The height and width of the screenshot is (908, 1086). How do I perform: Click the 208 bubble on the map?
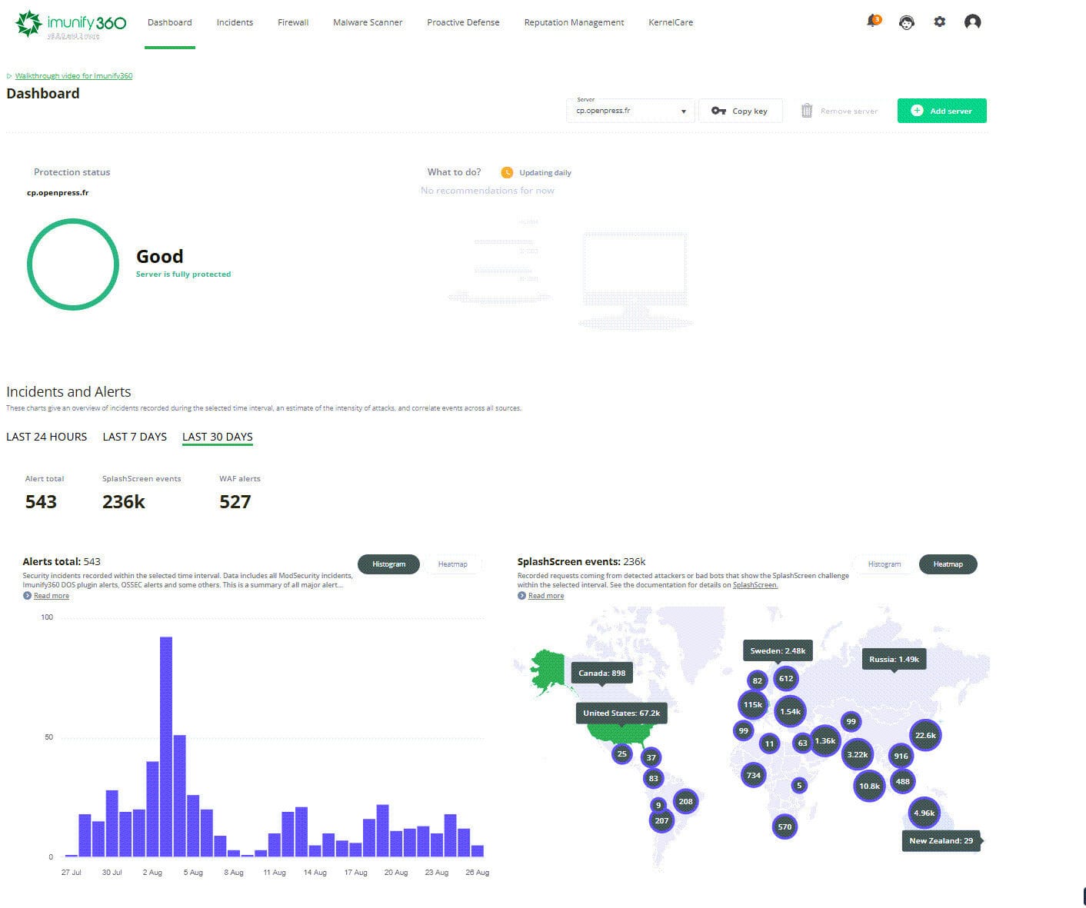[x=685, y=801]
